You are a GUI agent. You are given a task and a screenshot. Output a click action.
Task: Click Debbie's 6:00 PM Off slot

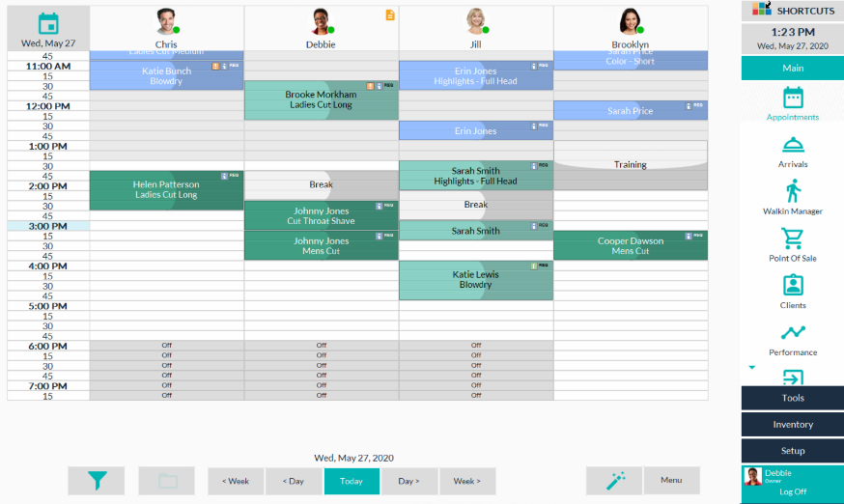322,345
